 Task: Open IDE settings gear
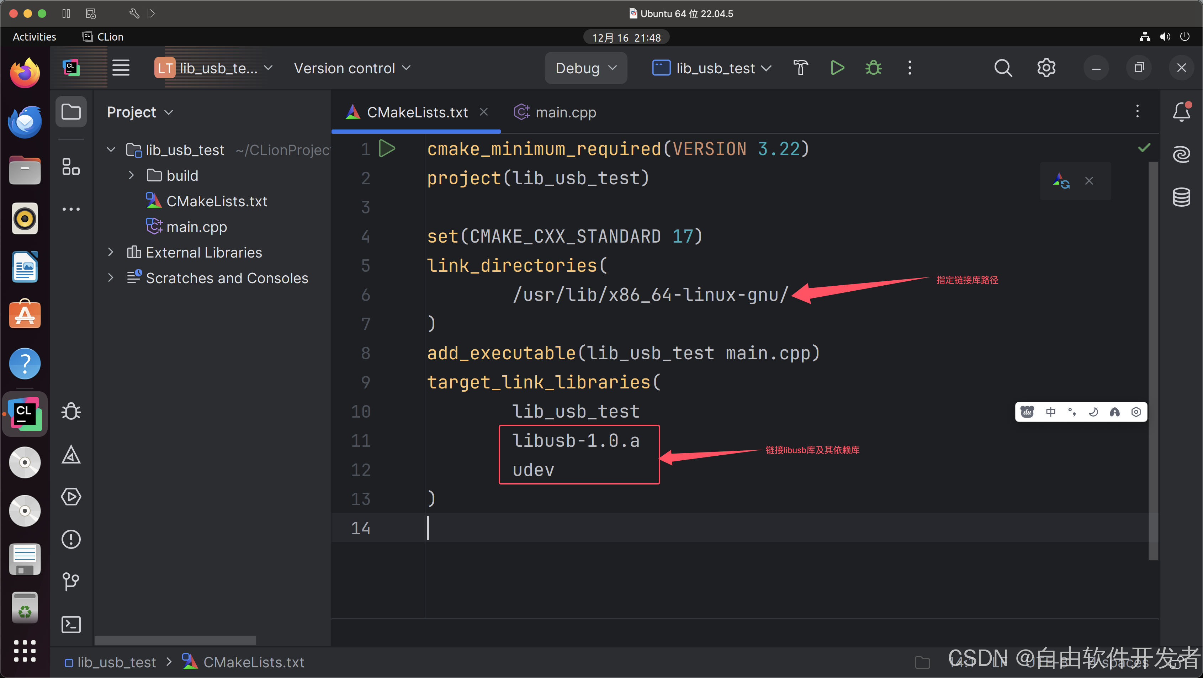pos(1046,68)
